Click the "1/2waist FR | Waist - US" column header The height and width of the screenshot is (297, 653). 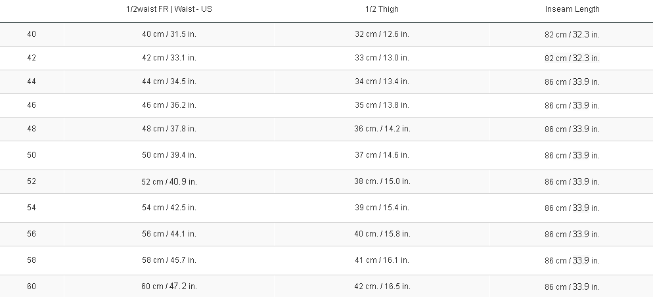169,9
